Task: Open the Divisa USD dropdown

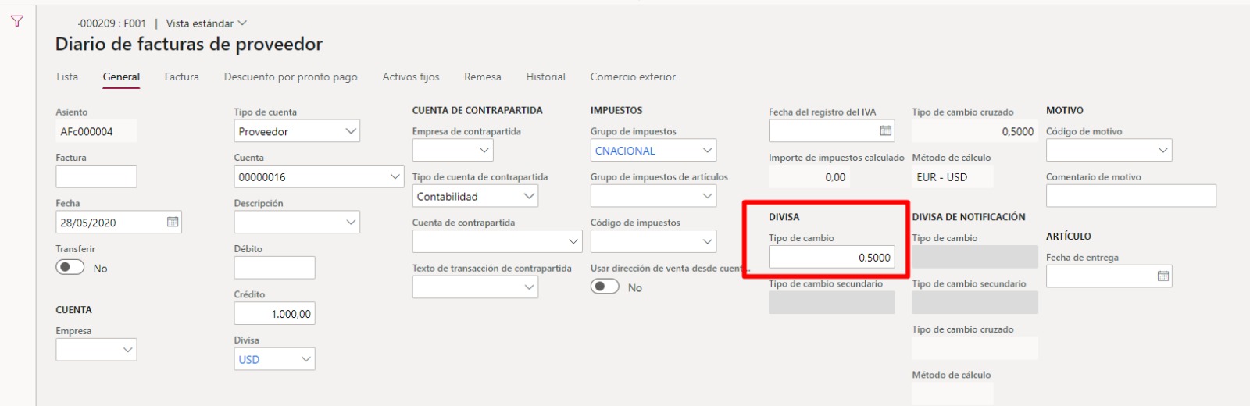Action: (x=306, y=359)
